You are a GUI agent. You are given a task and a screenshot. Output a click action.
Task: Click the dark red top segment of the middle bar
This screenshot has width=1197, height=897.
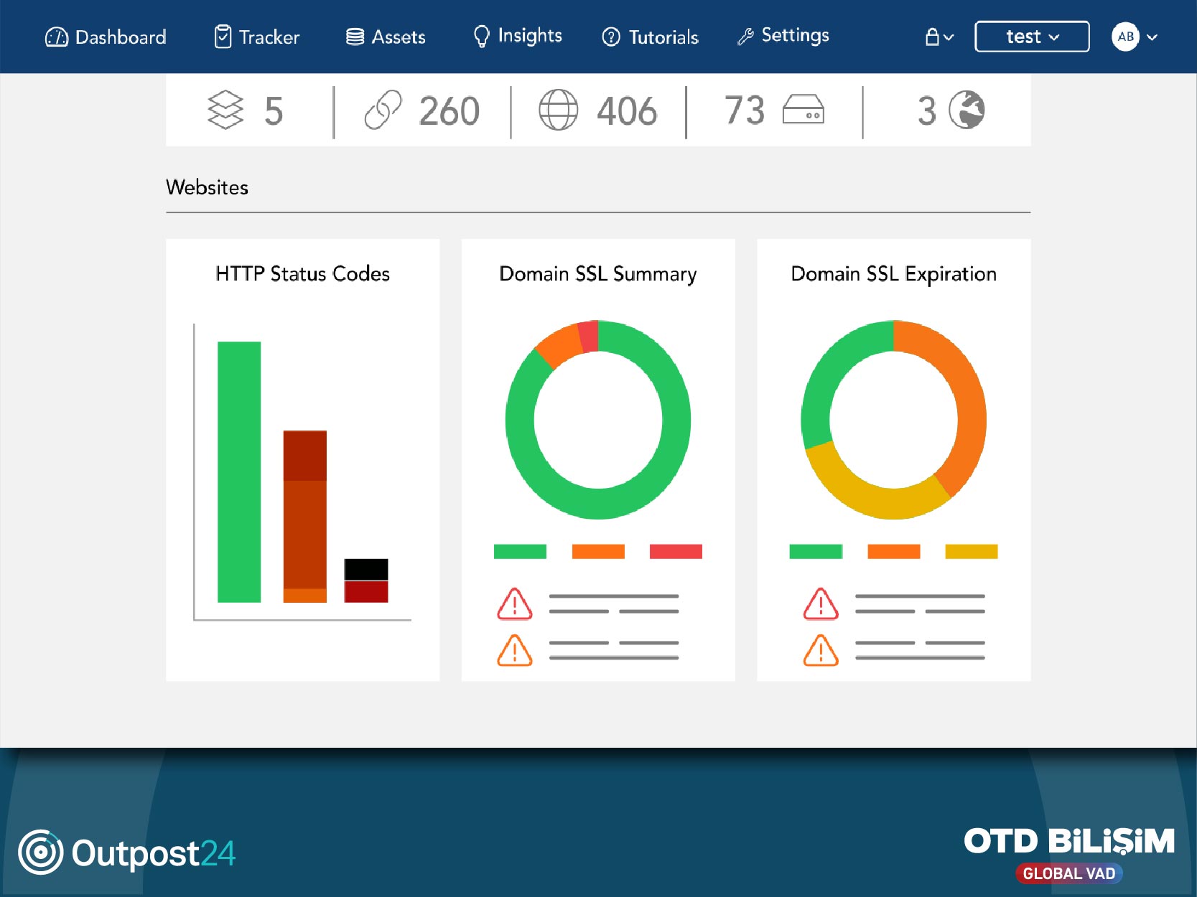tap(305, 456)
